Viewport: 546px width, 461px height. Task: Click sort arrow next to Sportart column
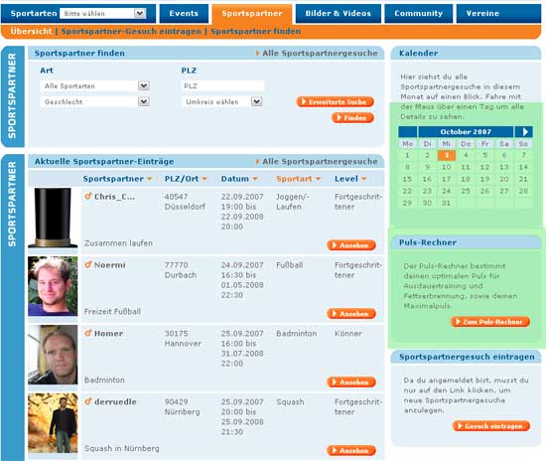point(319,179)
